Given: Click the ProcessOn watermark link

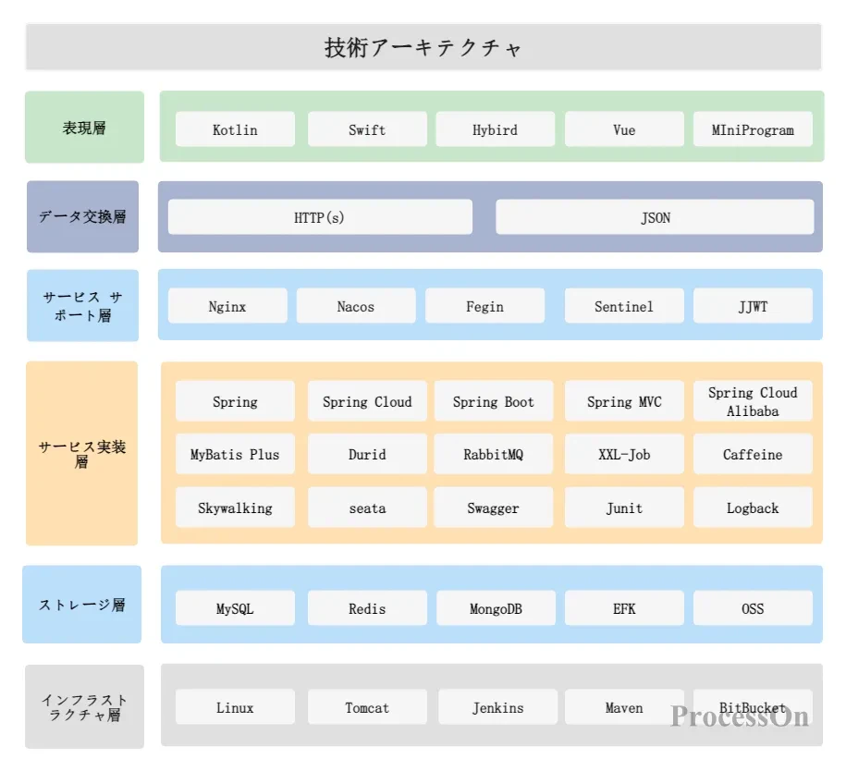Looking at the screenshot, I should 738,718.
